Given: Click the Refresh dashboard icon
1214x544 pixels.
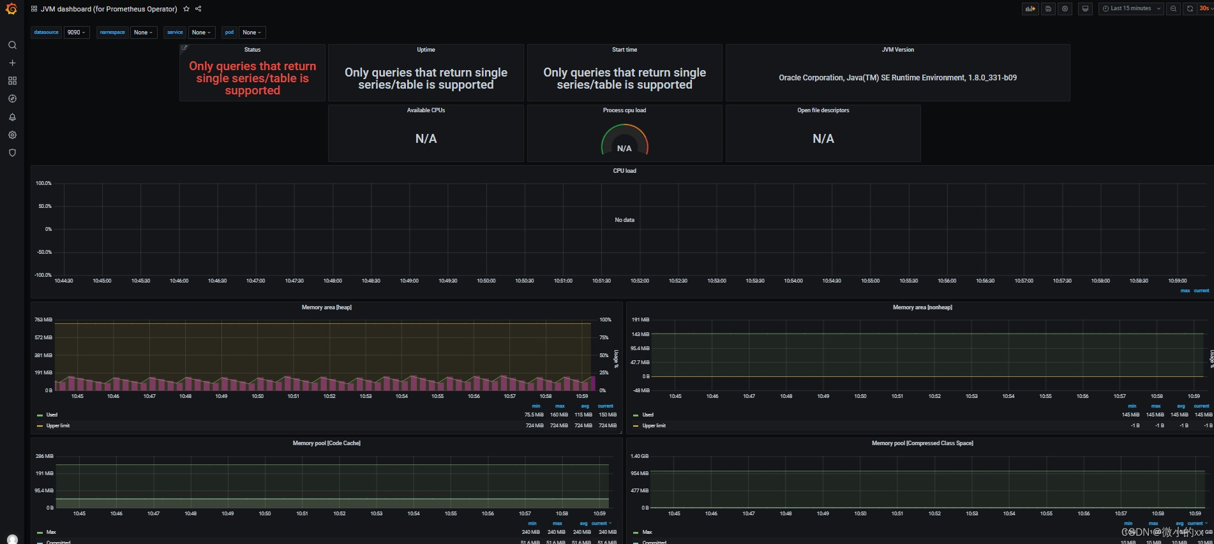Looking at the screenshot, I should click(x=1190, y=9).
